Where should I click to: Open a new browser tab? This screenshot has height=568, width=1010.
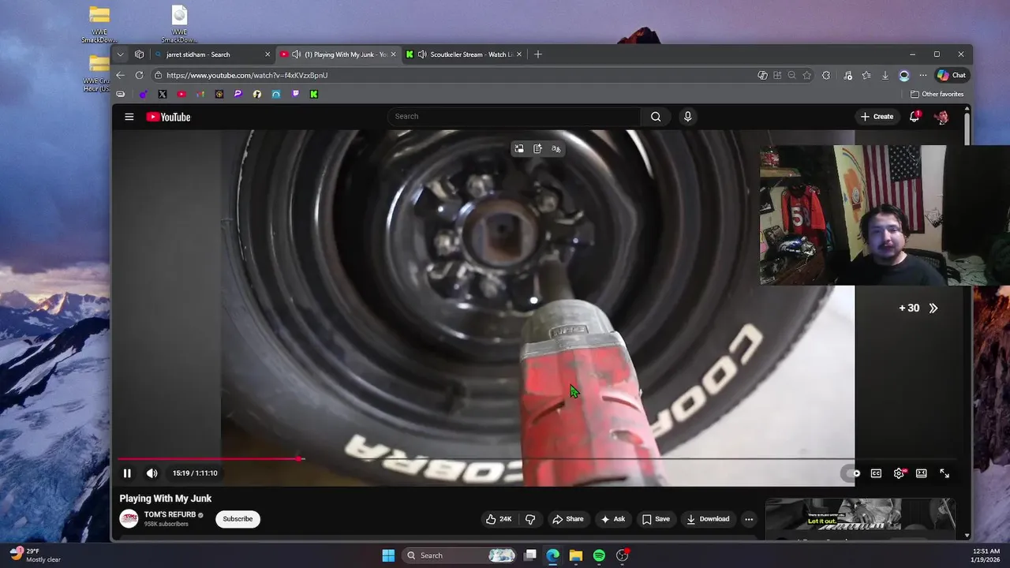click(538, 54)
